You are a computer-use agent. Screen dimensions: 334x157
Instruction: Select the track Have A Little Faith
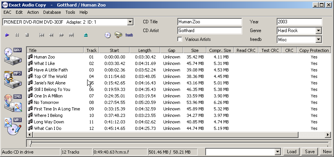pos(51,70)
